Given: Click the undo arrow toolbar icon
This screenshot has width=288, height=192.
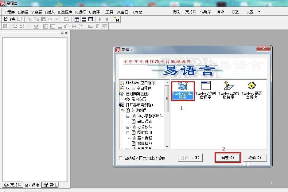Looking at the screenshot, I should tap(57, 19).
